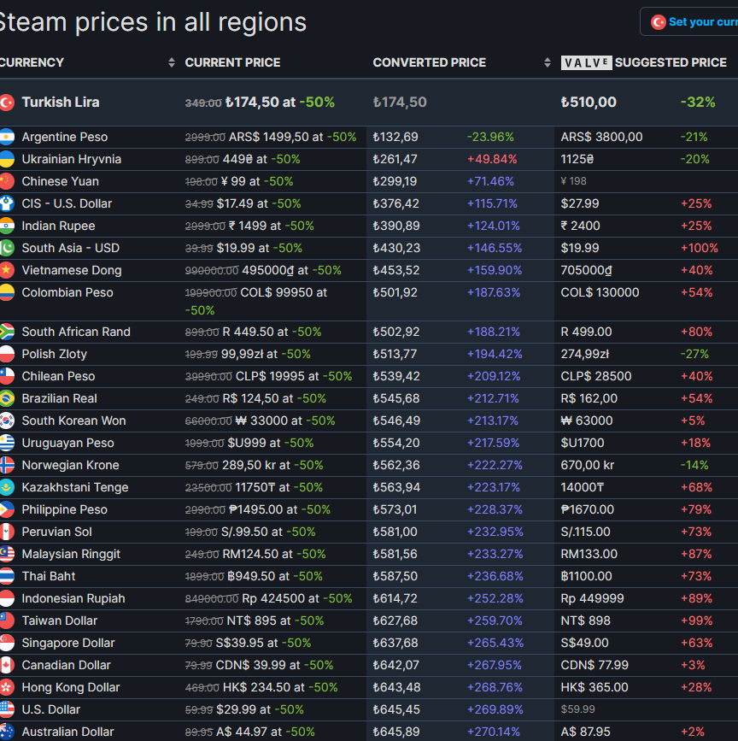
Task: Sort by Converted Price using the sort arrows
Action: coord(548,62)
